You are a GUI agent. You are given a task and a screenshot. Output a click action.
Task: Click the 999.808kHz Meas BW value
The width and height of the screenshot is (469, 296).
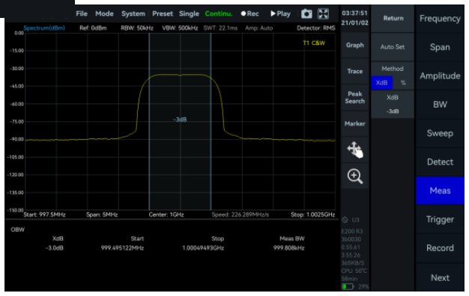pyautogui.click(x=289, y=248)
